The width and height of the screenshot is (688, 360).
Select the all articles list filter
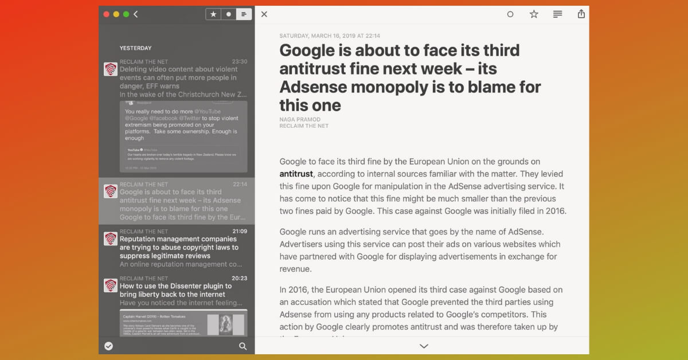244,14
